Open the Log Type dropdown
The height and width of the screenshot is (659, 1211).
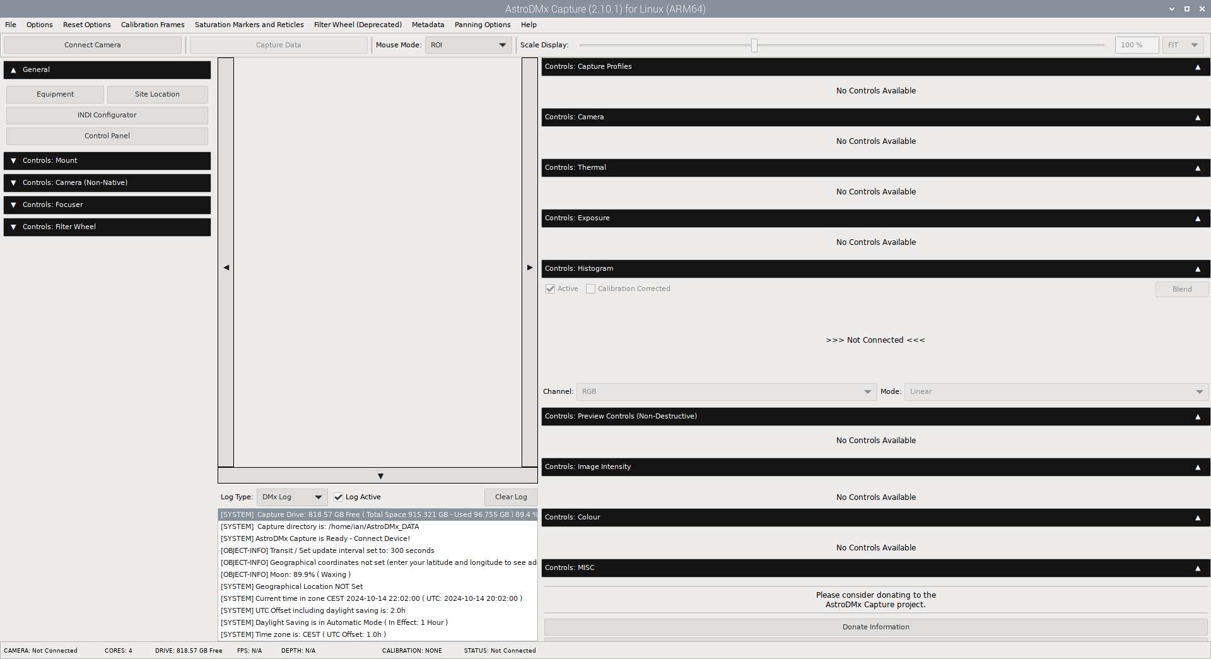(291, 497)
